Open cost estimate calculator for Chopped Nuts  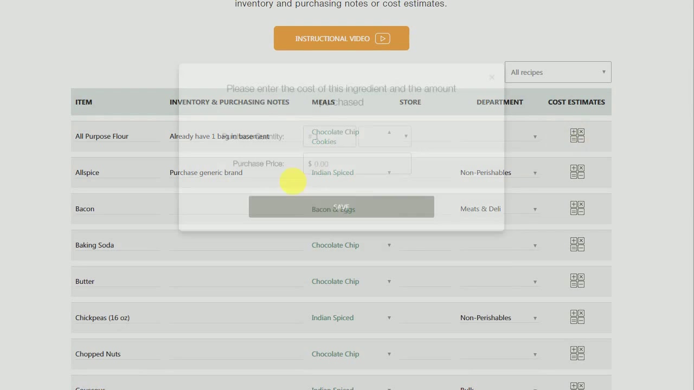577,353
